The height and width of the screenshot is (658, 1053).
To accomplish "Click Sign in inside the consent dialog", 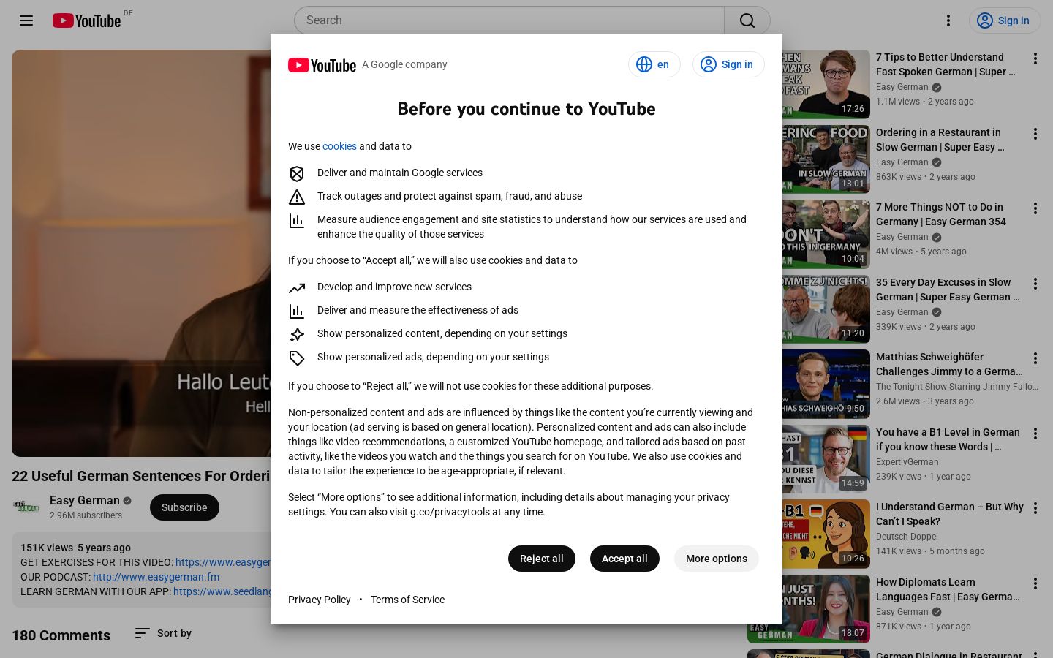I will coord(728,64).
